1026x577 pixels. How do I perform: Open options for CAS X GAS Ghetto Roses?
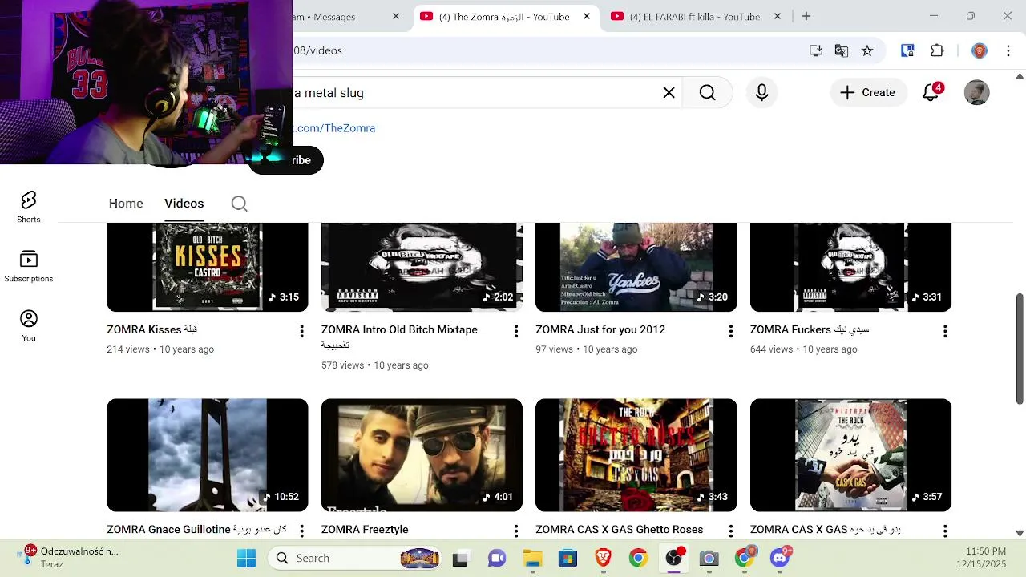730,531
